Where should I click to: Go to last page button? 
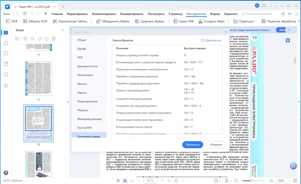(x=169, y=181)
